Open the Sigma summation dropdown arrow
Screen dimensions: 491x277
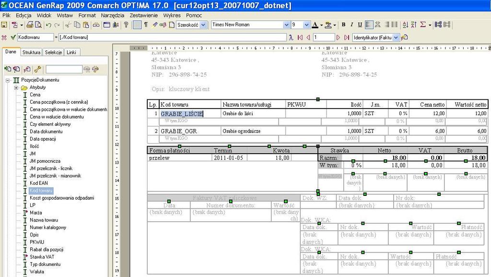pos(430,25)
